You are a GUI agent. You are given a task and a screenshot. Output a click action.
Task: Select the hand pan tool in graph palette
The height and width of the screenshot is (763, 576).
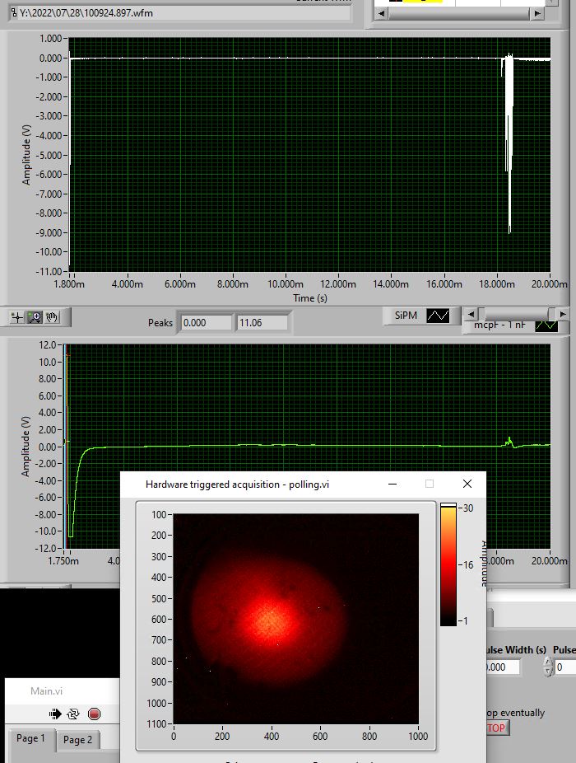(x=53, y=317)
